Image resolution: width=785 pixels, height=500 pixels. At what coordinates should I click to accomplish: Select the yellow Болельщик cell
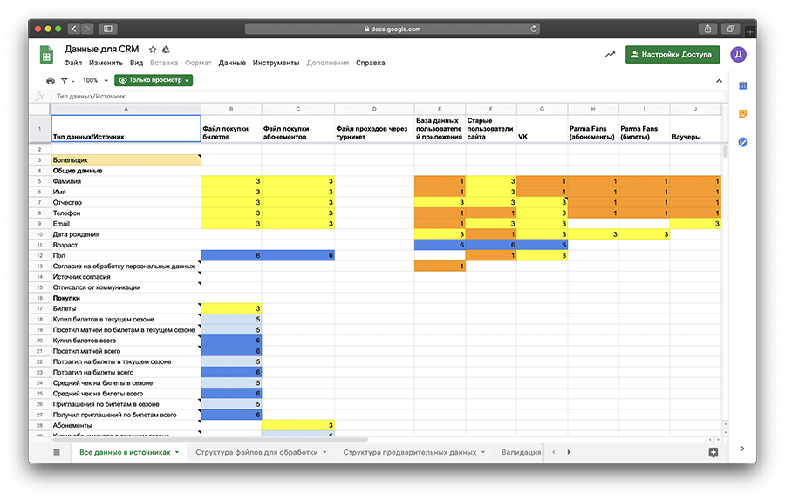click(126, 160)
